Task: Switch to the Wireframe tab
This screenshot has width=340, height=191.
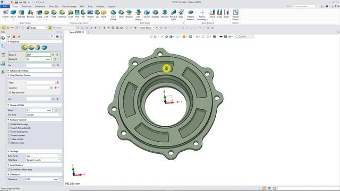Action: (x=40, y=6)
